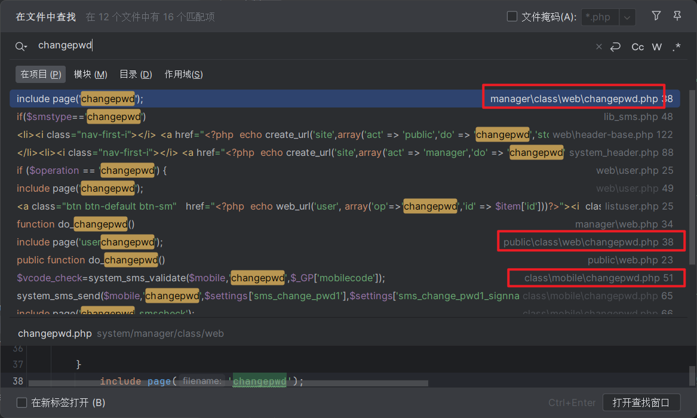This screenshot has height=418, width=697.
Task: Toggle match case Cc option
Action: (637, 47)
